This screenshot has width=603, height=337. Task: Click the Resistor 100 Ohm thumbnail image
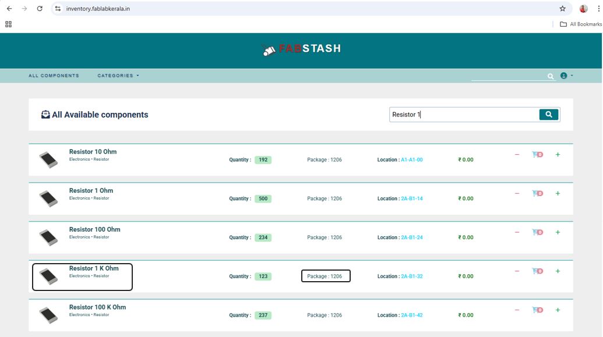point(48,237)
